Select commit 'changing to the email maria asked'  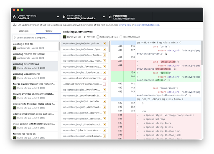click(x=35, y=106)
